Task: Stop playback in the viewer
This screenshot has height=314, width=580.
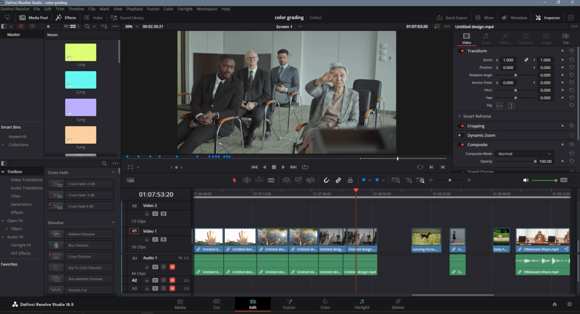Action: [x=274, y=167]
